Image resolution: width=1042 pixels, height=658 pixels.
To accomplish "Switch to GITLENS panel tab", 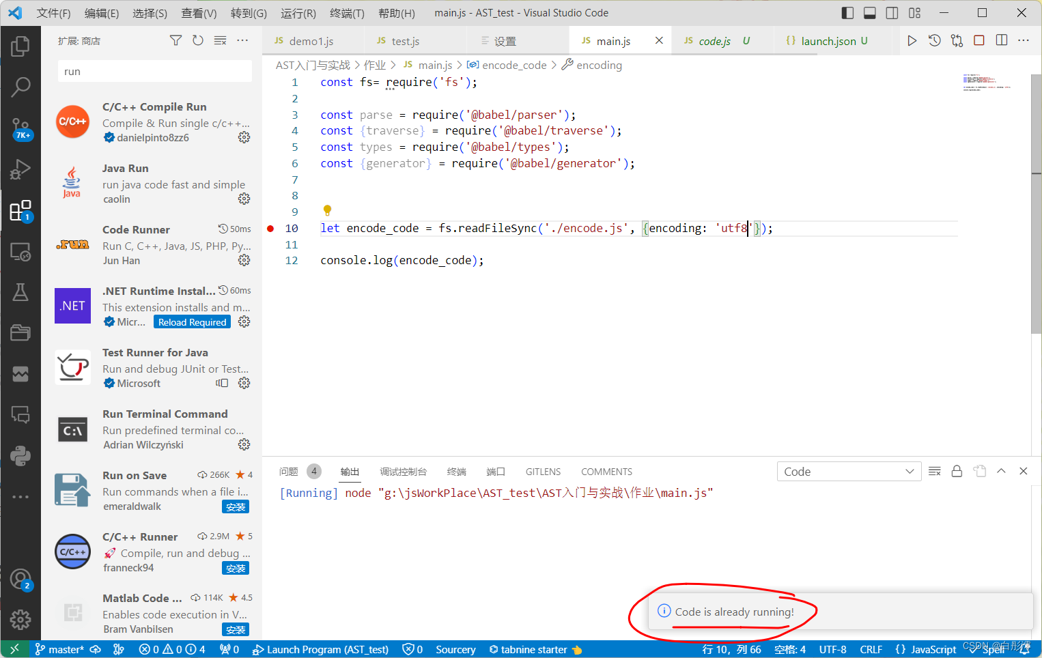I will (x=543, y=472).
